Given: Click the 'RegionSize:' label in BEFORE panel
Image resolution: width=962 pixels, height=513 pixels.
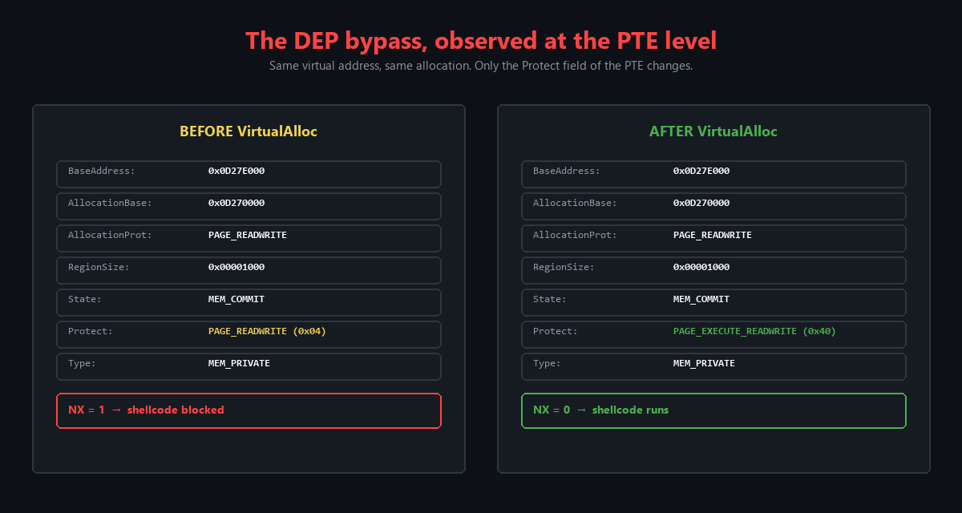Looking at the screenshot, I should tap(99, 268).
